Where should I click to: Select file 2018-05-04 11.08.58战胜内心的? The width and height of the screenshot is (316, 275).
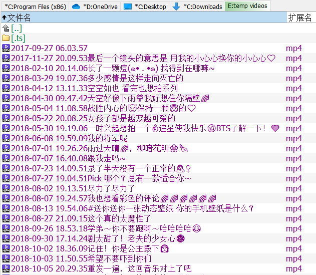(x=103, y=109)
